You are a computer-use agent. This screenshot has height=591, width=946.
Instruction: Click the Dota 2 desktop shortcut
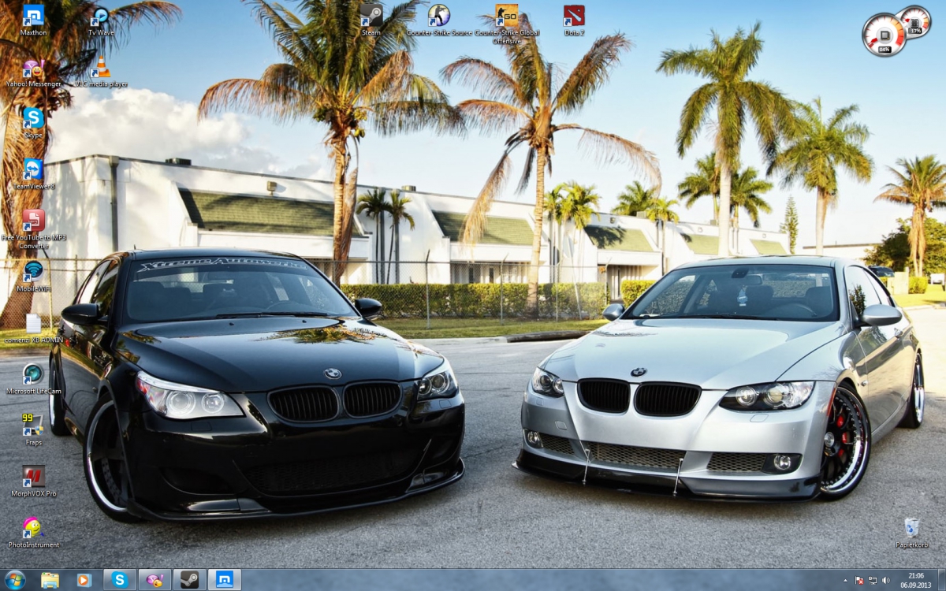574,20
